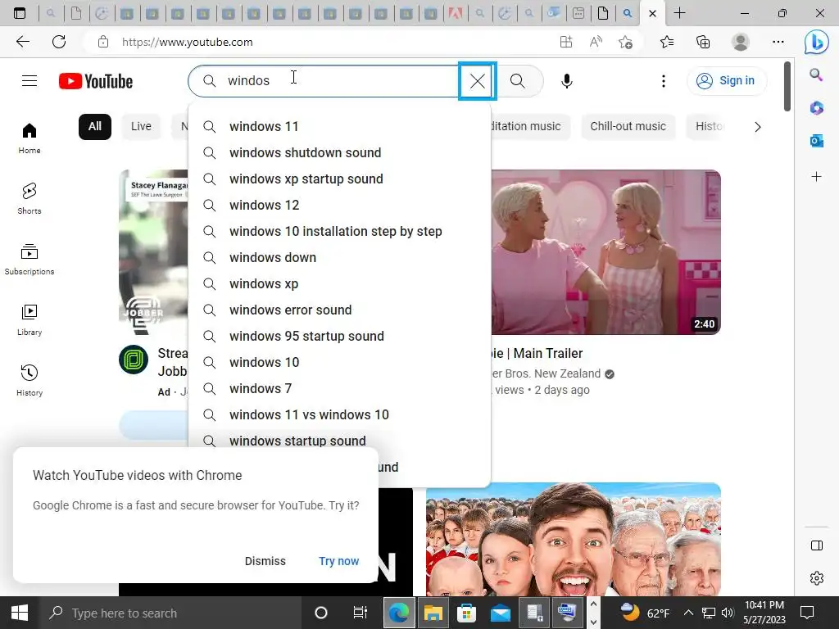Open Outlook in Edge sidebar
The image size is (839, 629).
click(x=817, y=141)
